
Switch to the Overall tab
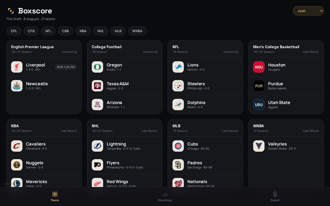point(275,196)
